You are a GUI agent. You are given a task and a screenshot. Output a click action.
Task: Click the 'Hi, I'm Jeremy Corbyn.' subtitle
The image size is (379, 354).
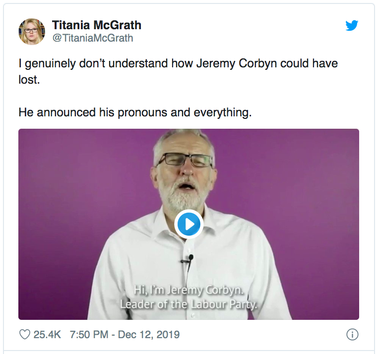(189, 290)
